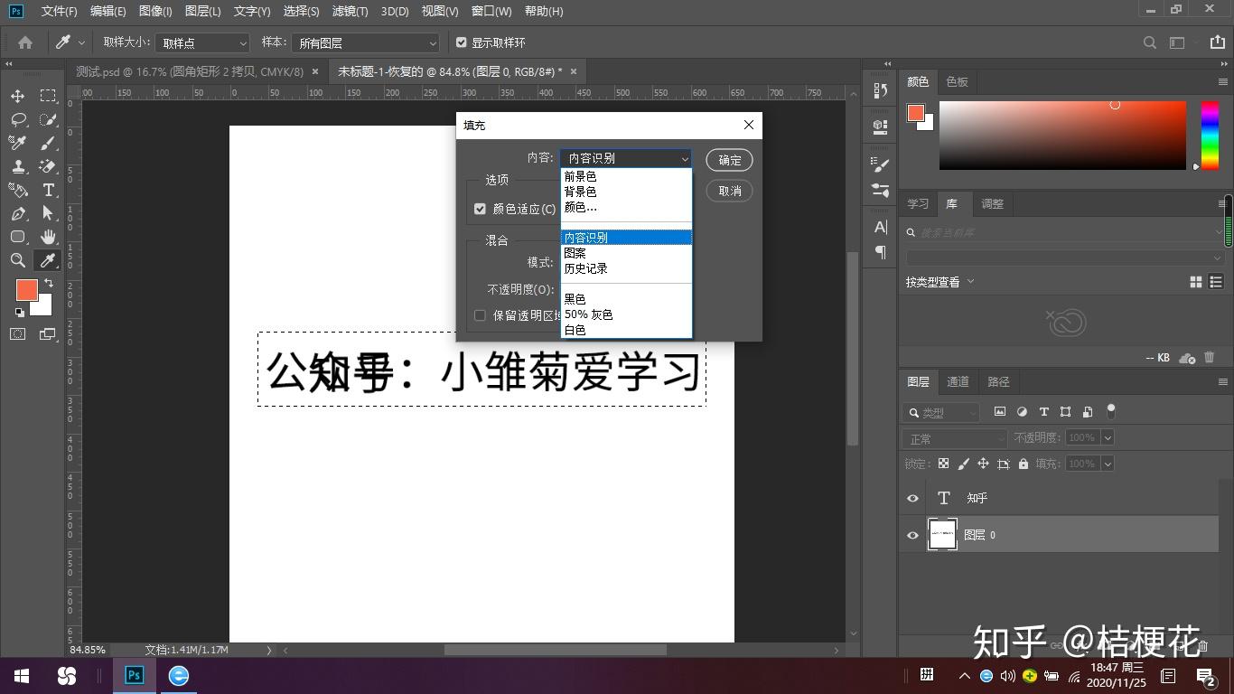The height and width of the screenshot is (694, 1234).
Task: Select the Pen tool
Action: click(x=18, y=213)
